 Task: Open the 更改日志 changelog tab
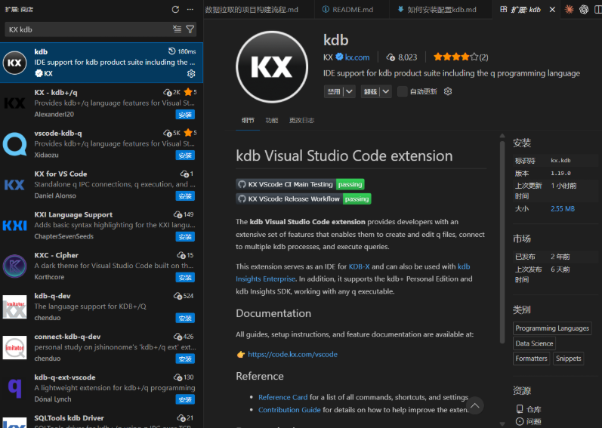coord(301,121)
